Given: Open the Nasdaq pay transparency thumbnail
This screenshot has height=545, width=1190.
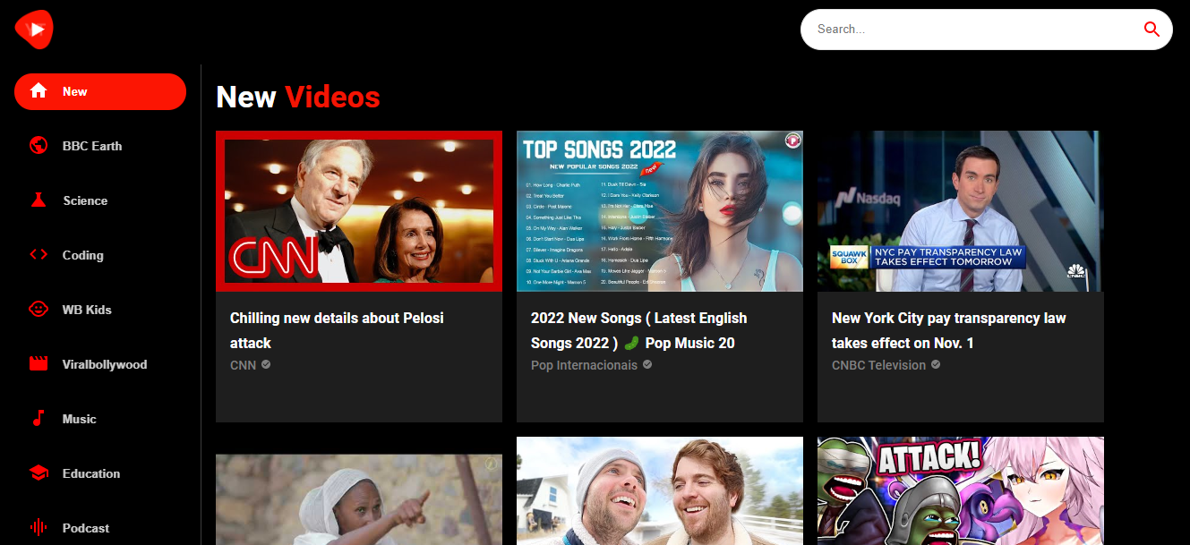Looking at the screenshot, I should (961, 211).
